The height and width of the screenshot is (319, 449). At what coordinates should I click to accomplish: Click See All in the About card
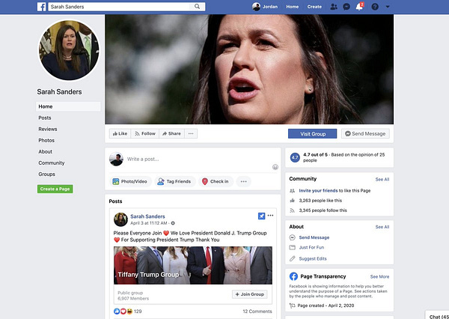point(382,227)
